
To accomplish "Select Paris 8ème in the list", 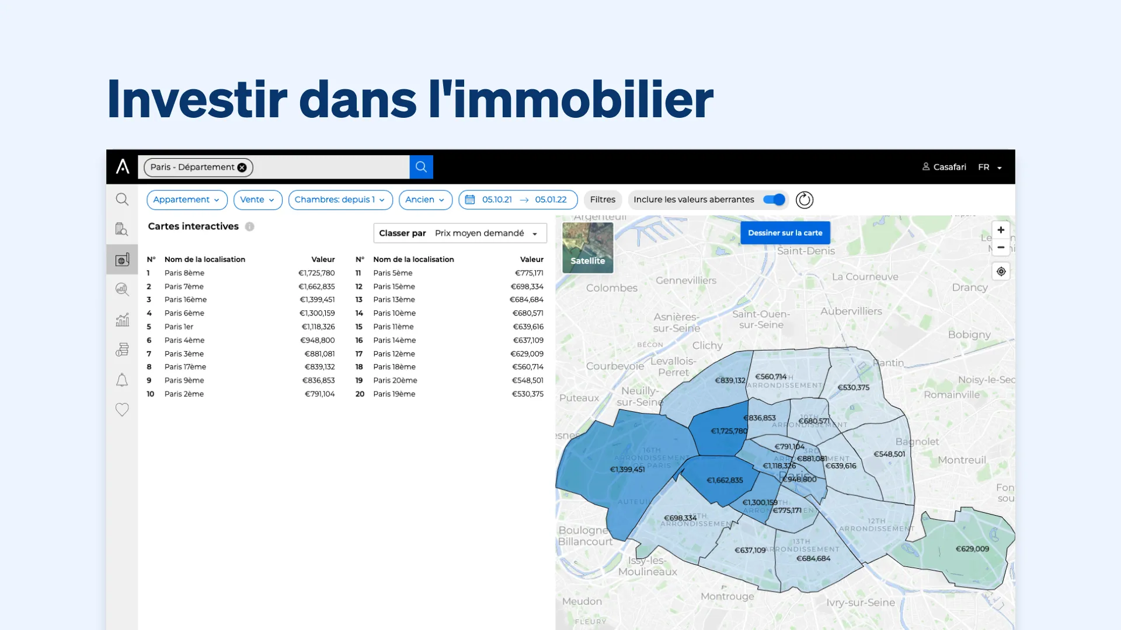I will 241,273.
